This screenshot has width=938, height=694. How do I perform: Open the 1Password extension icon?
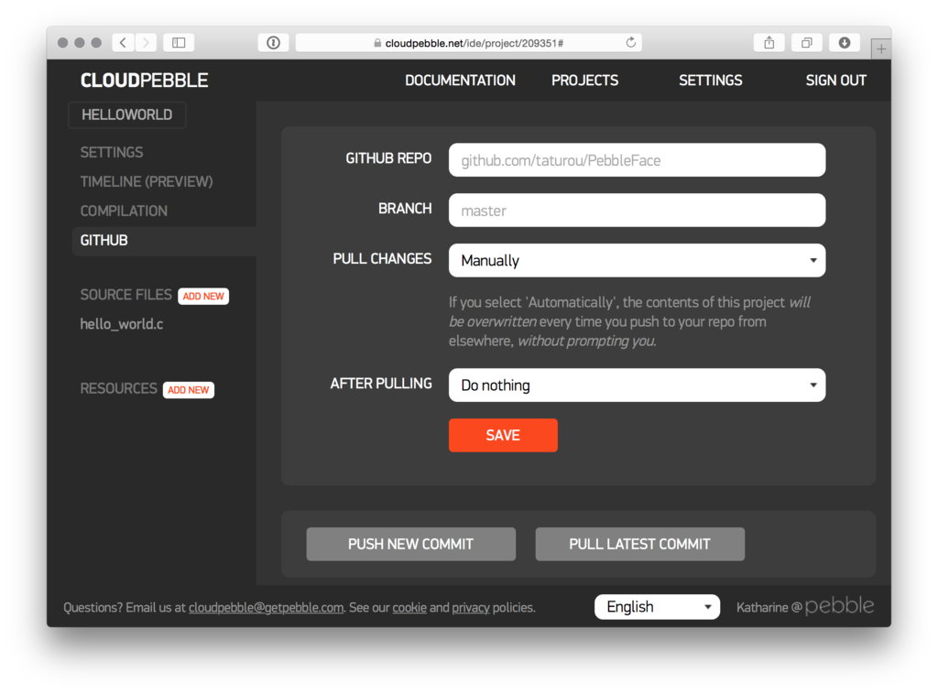click(273, 42)
